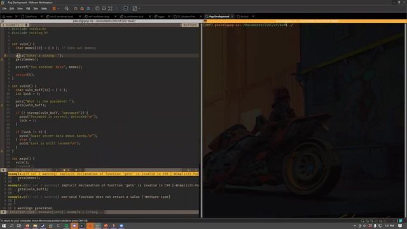Viewport: 407px width, 229px height.
Task: Click the system clock in tray
Action: point(389,226)
